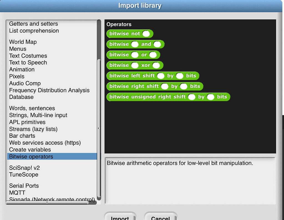The height and width of the screenshot is (220, 284).
Task: Choose the 'Frequency Distribution Analysis' library
Action: point(49,90)
